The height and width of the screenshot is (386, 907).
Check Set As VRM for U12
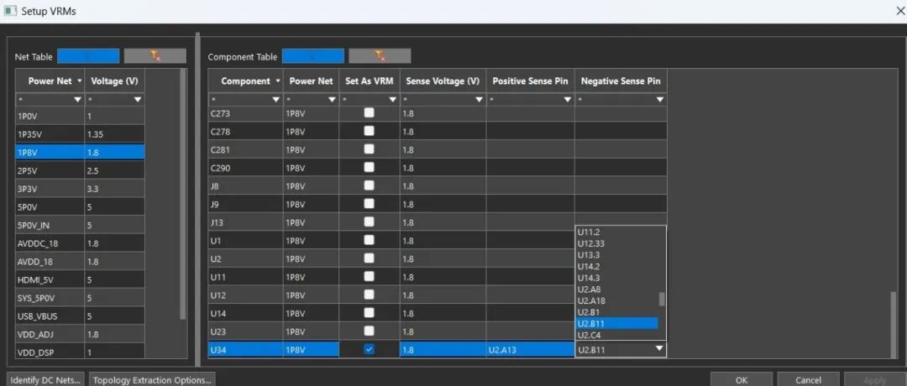coord(369,295)
